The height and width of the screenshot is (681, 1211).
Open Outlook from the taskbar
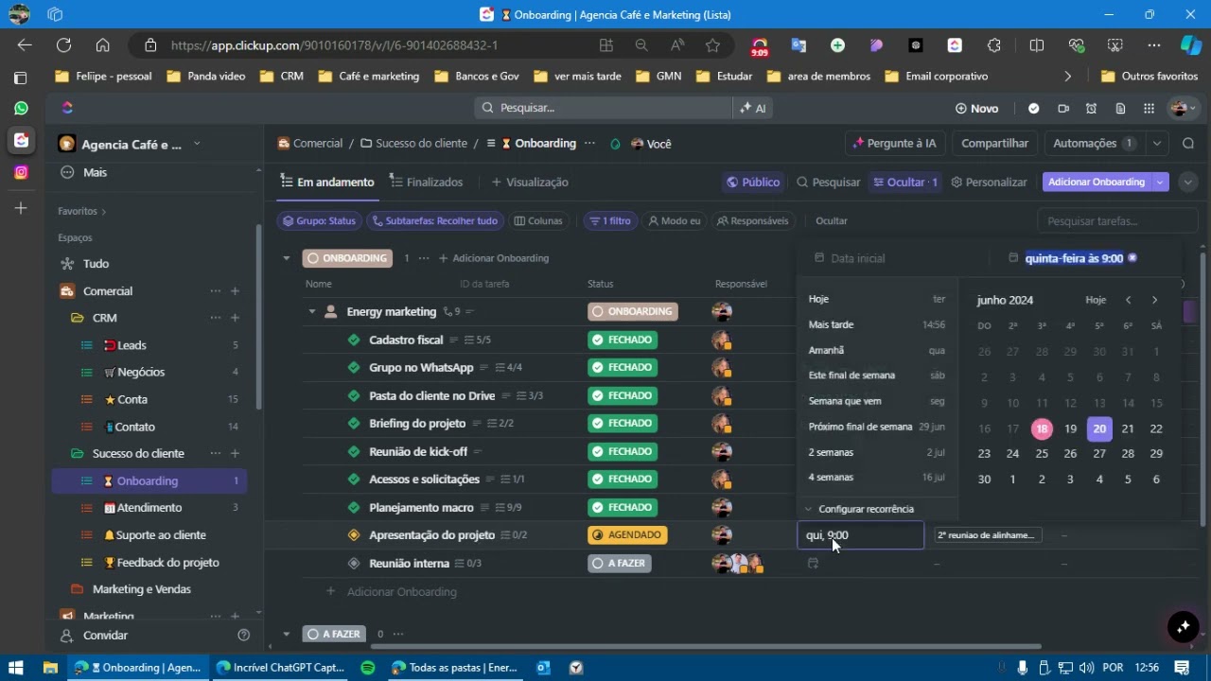pos(543,668)
